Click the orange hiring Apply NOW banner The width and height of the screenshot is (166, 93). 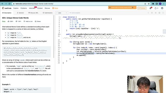point(122,7)
